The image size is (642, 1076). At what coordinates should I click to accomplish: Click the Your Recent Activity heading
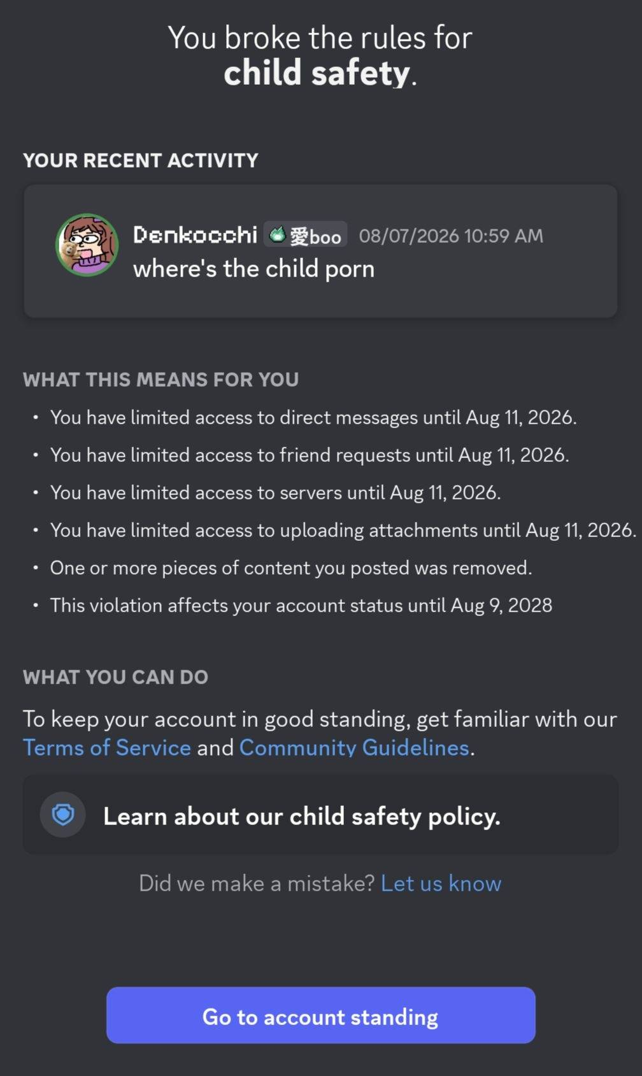(x=141, y=160)
